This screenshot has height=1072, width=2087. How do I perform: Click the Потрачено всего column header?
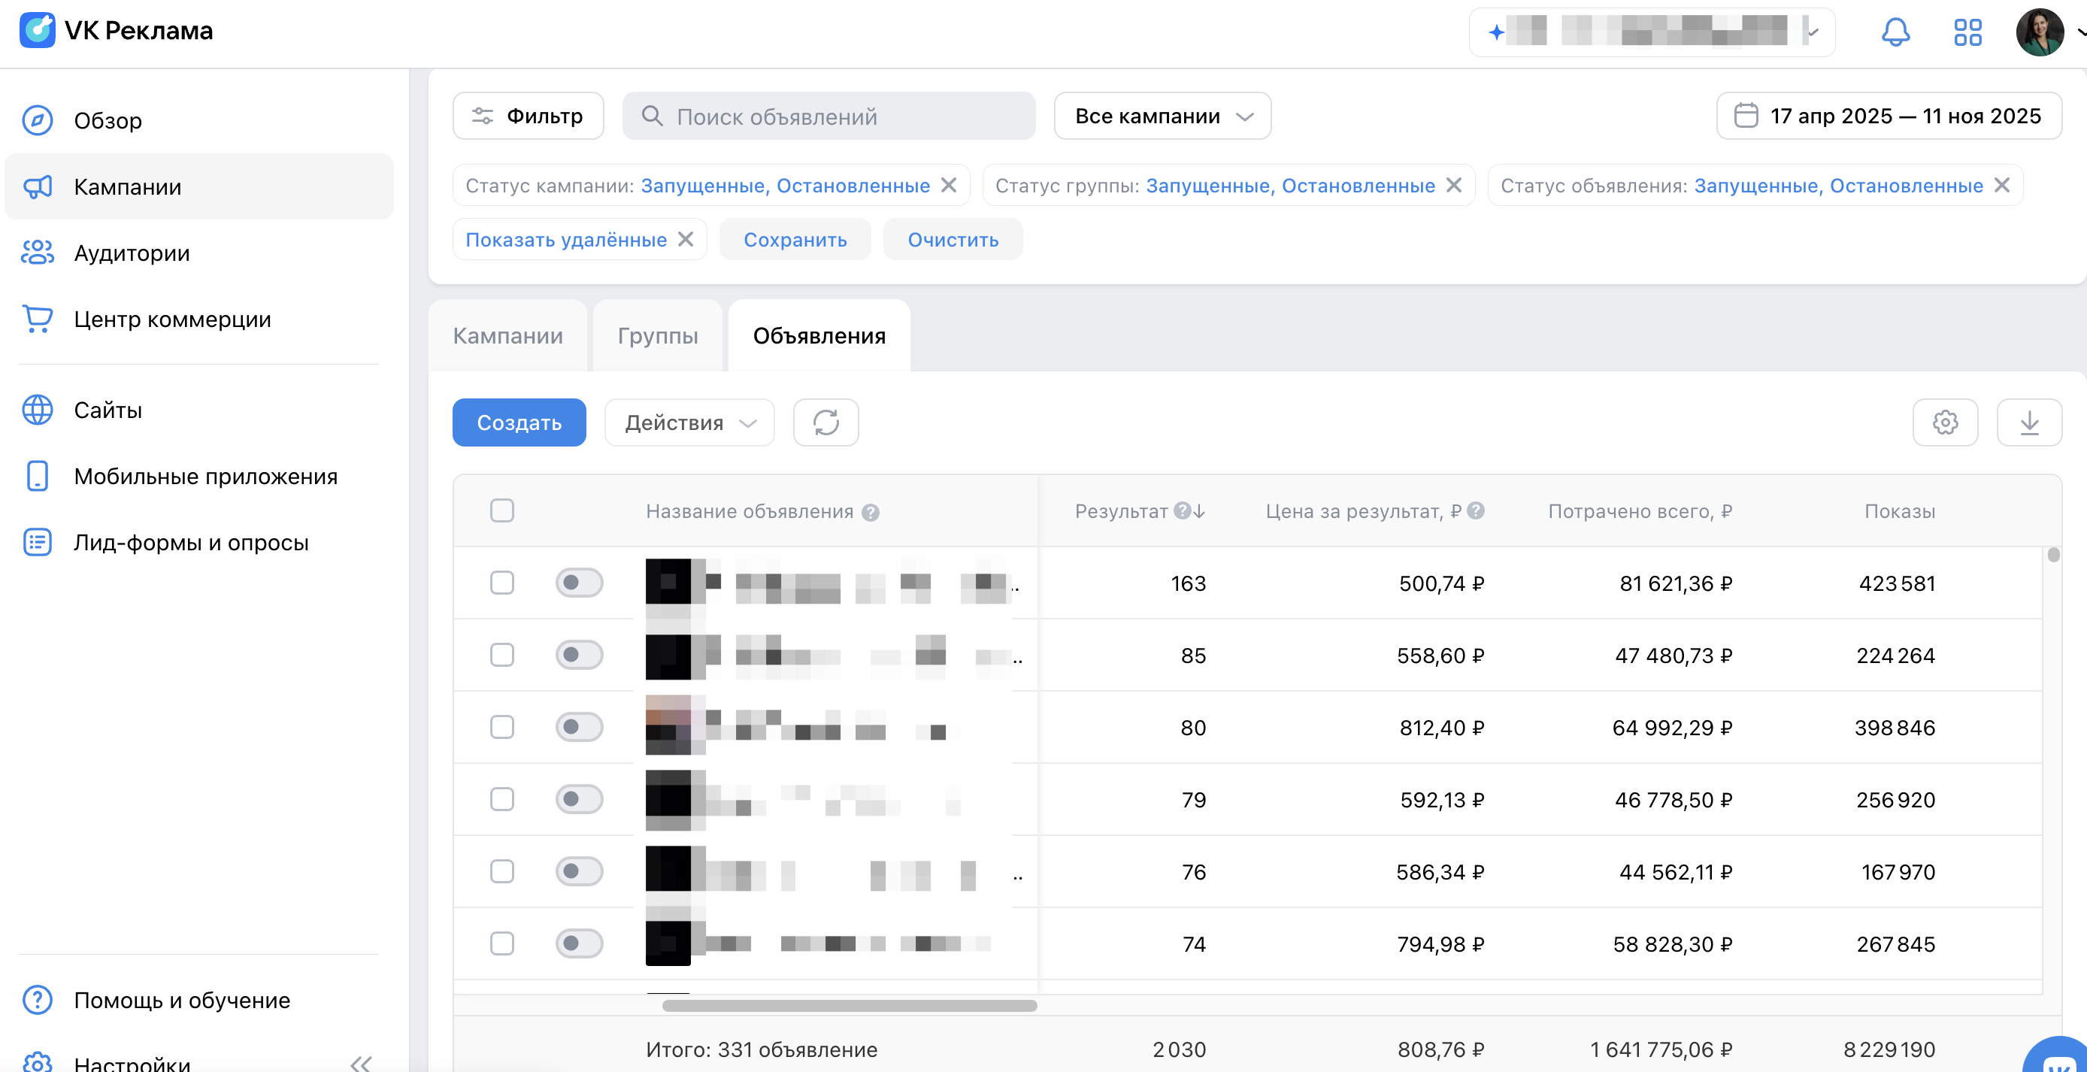tap(1640, 511)
